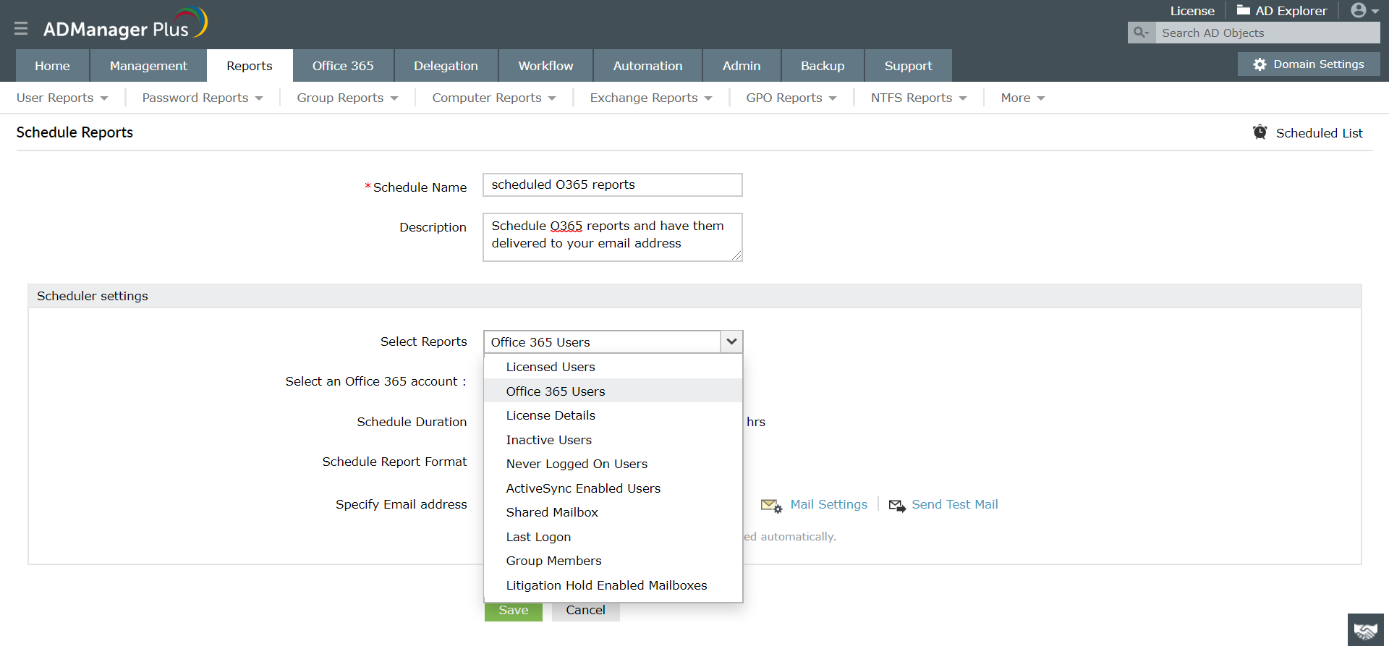Open the handshake support widget icon
The image size is (1389, 662).
point(1366,630)
